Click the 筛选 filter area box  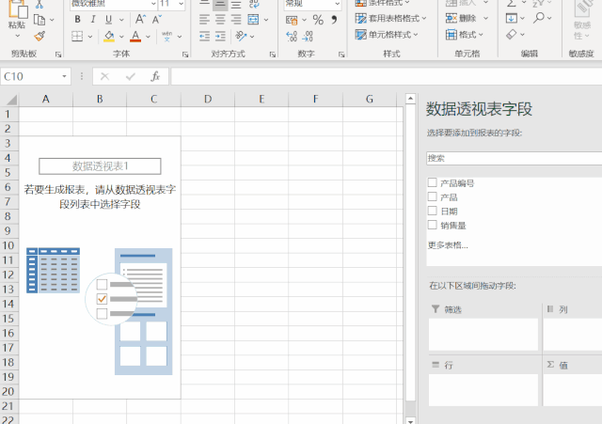483,334
